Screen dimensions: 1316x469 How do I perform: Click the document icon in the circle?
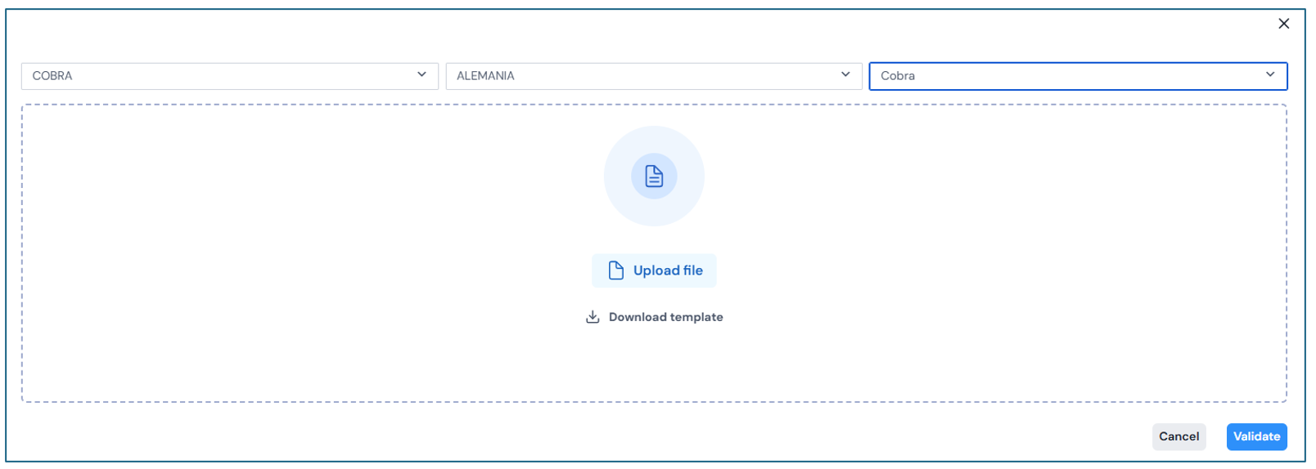click(654, 176)
